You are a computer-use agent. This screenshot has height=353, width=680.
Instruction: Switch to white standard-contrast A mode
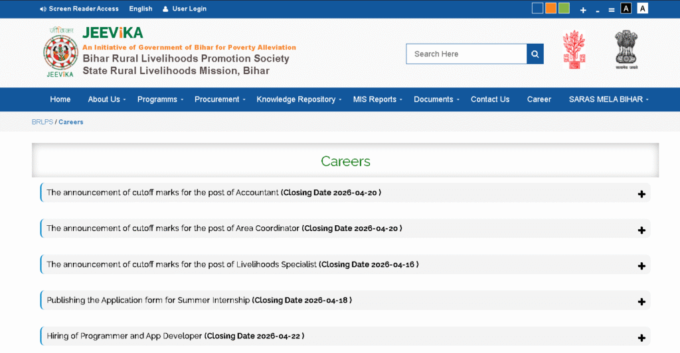[x=642, y=9]
